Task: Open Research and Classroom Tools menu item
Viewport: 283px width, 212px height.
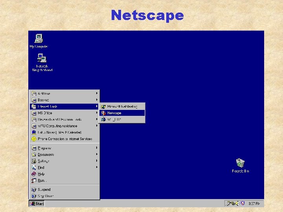Action: coord(64,119)
